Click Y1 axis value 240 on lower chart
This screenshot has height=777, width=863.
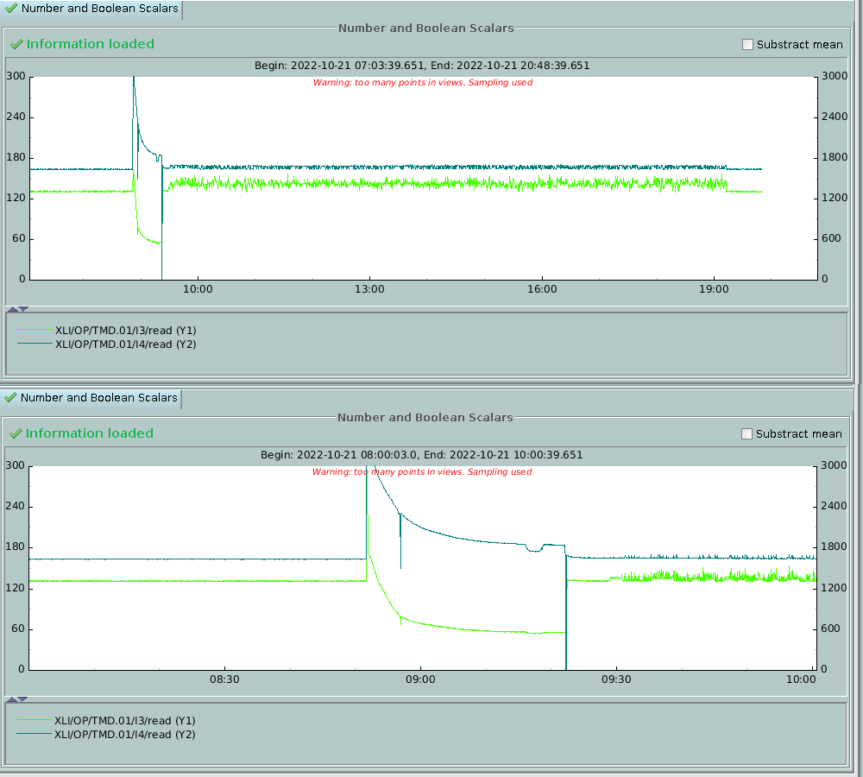[15, 506]
